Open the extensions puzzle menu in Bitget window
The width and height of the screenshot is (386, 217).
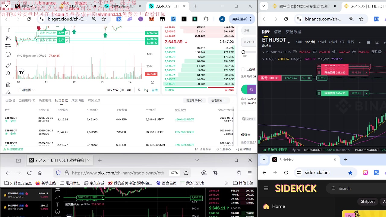pyautogui.click(x=206, y=19)
